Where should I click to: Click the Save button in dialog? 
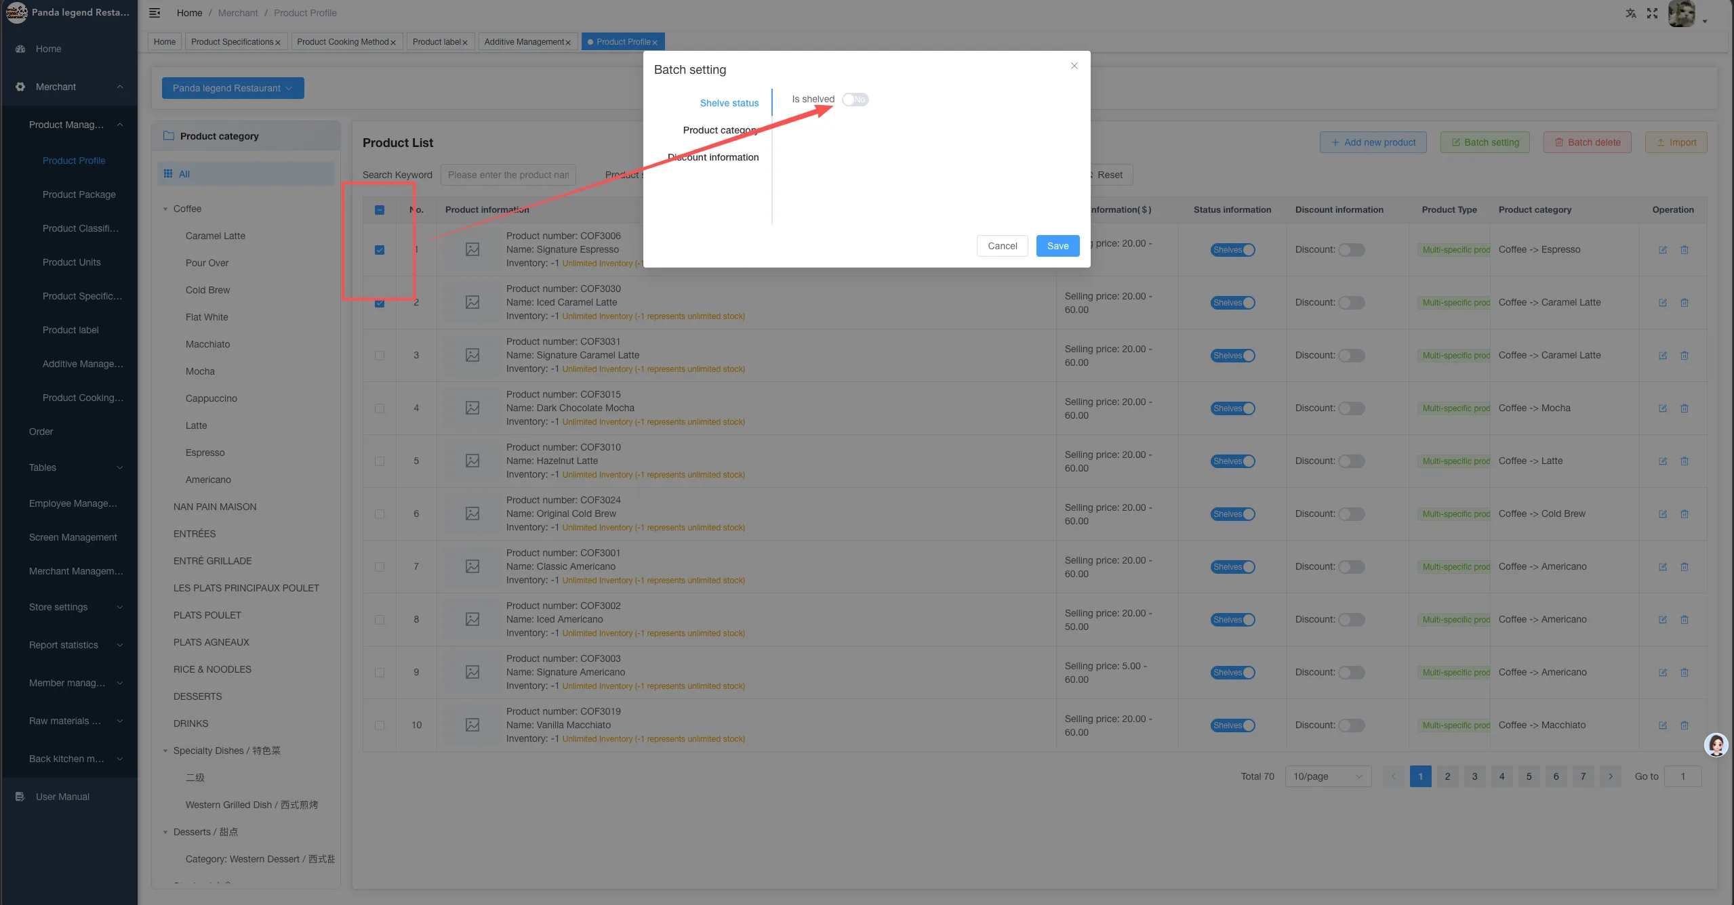click(1057, 246)
